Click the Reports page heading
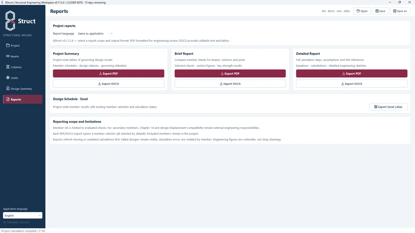This screenshot has height=233, width=415. (x=59, y=11)
